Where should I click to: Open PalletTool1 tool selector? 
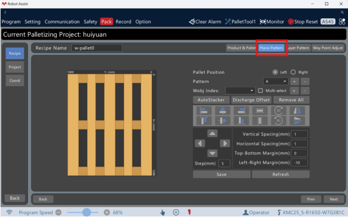pos(240,22)
